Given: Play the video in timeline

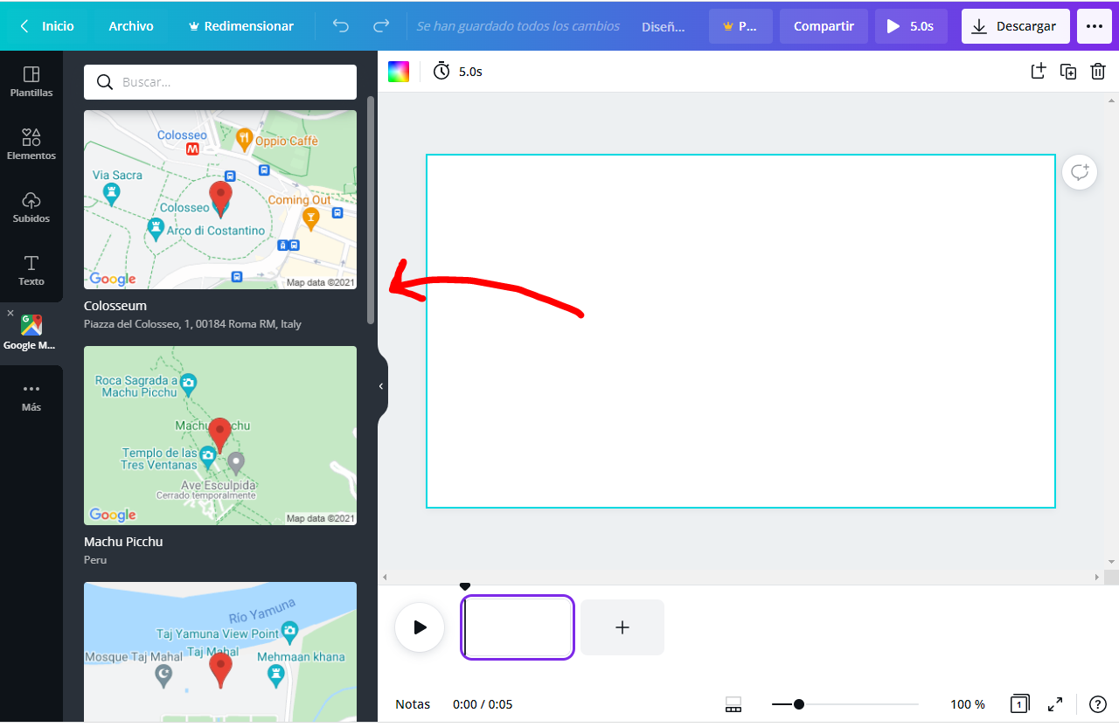Looking at the screenshot, I should (x=420, y=627).
